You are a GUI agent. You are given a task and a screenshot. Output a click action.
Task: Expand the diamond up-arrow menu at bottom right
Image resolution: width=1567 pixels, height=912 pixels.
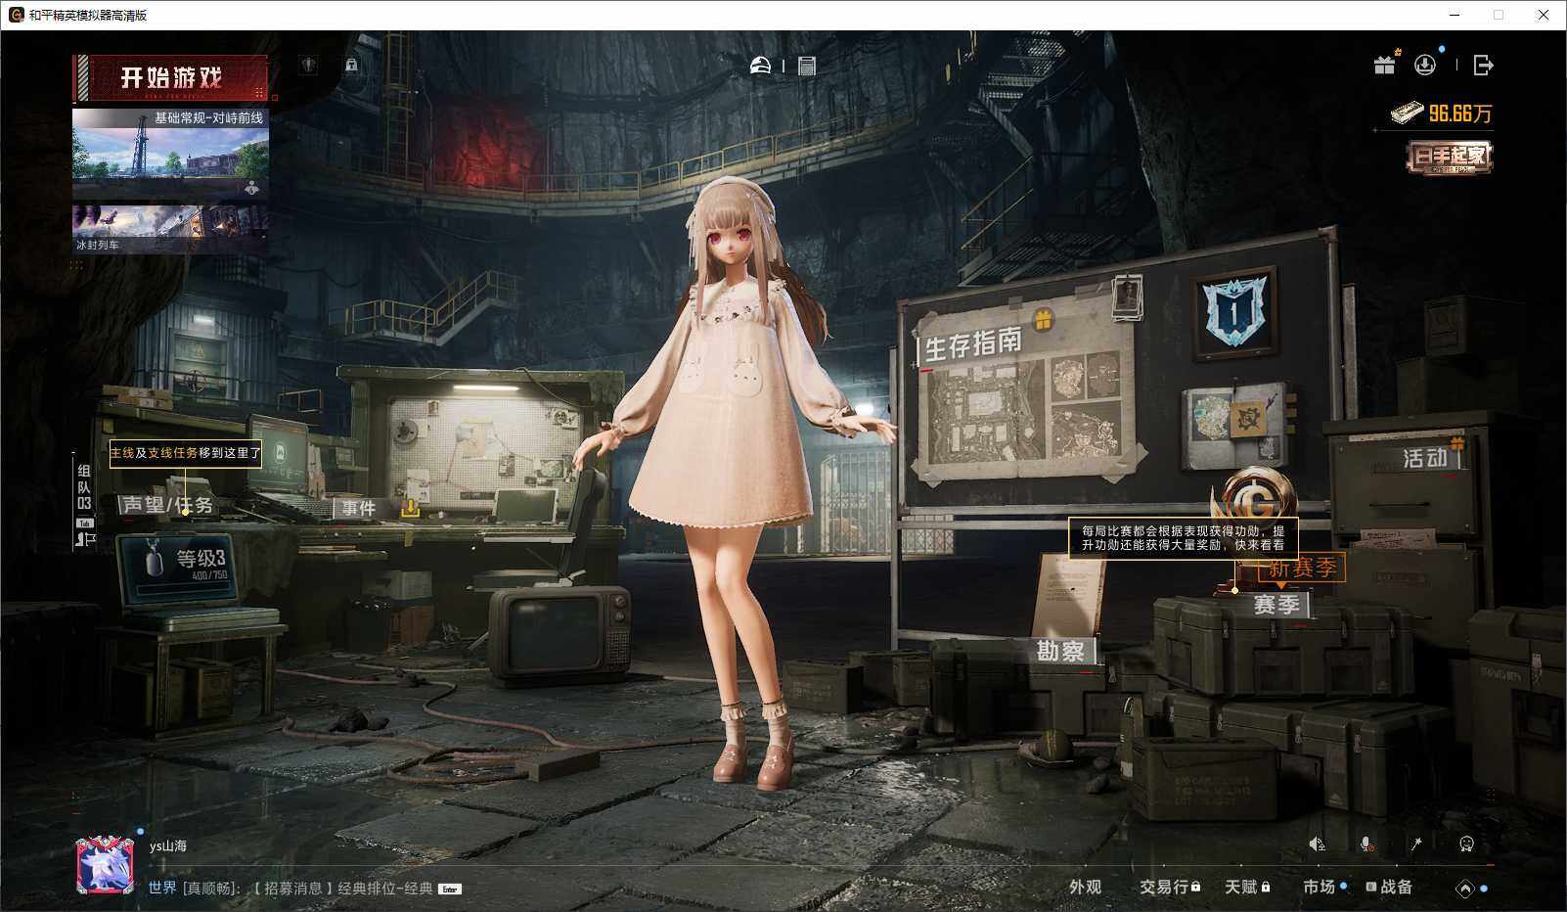[x=1465, y=889]
